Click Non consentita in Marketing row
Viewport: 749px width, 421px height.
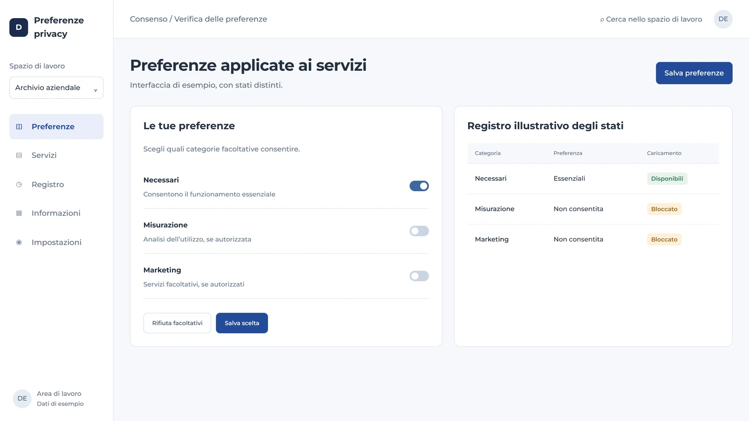pos(578,239)
